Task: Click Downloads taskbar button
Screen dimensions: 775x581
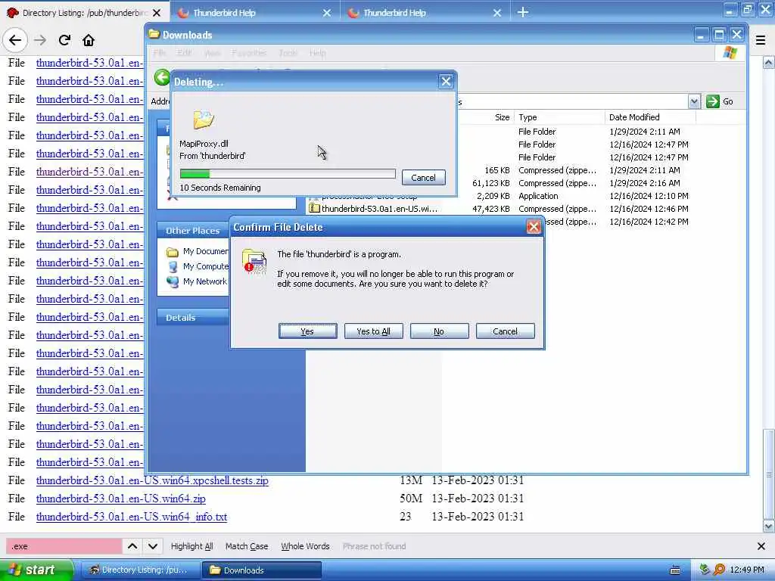Action: coord(261,570)
